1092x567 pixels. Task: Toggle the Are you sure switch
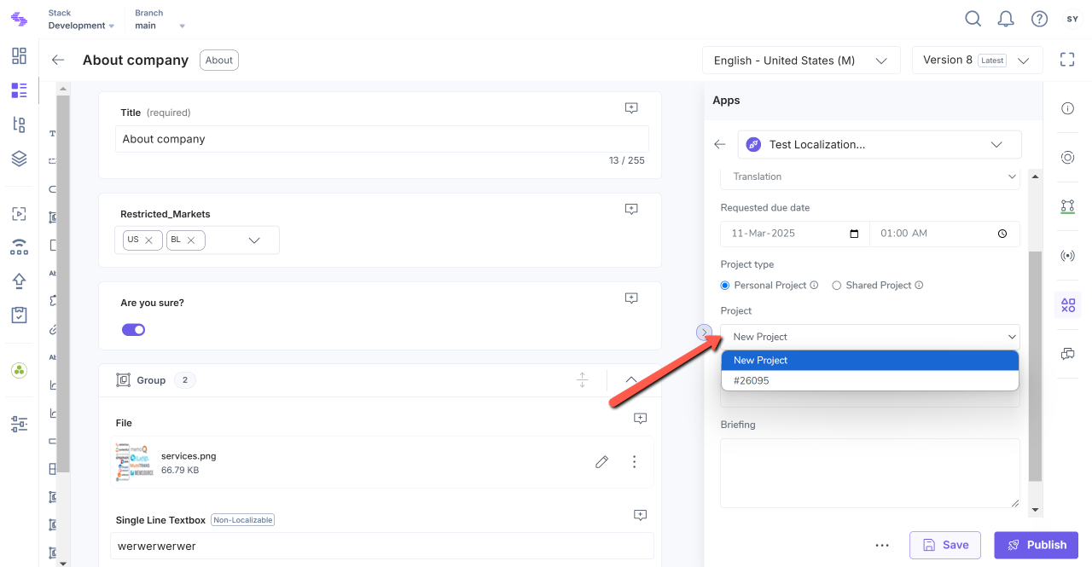point(134,330)
